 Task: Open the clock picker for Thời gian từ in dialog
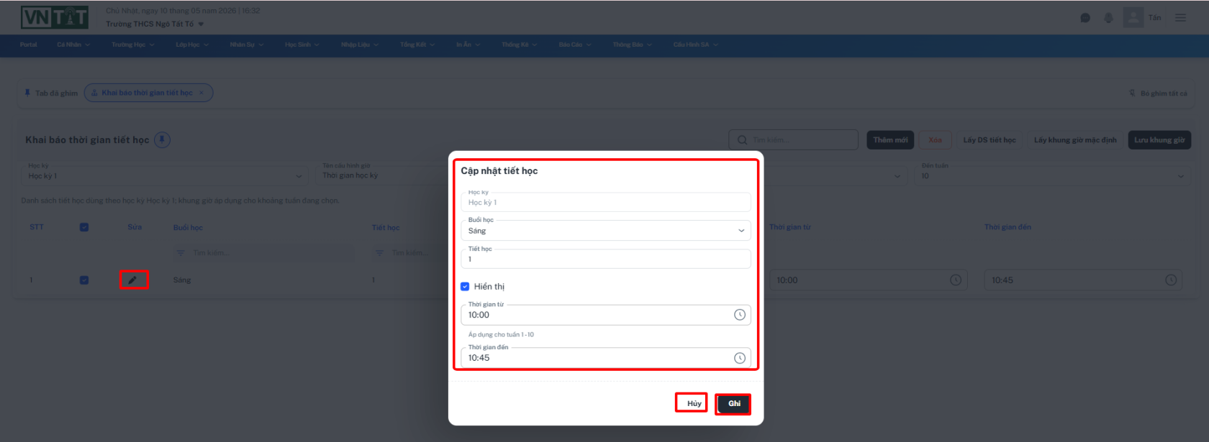click(739, 315)
